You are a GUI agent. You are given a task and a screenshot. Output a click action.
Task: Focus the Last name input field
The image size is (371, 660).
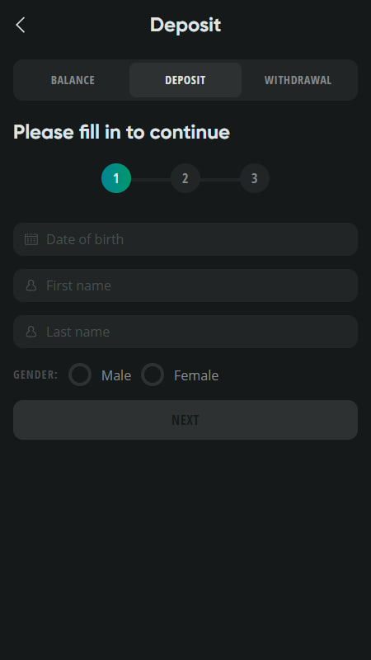(185, 332)
